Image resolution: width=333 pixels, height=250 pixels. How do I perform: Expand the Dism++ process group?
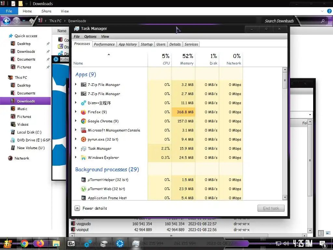[75, 103]
